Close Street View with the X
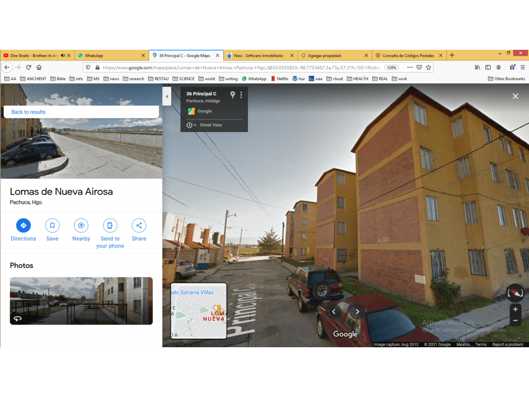 pyautogui.click(x=515, y=96)
